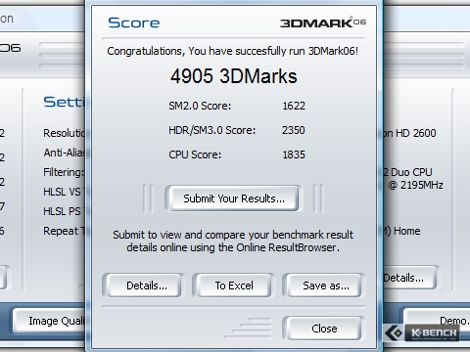Image resolution: width=470 pixels, height=352 pixels.
Task: Export results with To Excel button
Action: click(x=234, y=286)
